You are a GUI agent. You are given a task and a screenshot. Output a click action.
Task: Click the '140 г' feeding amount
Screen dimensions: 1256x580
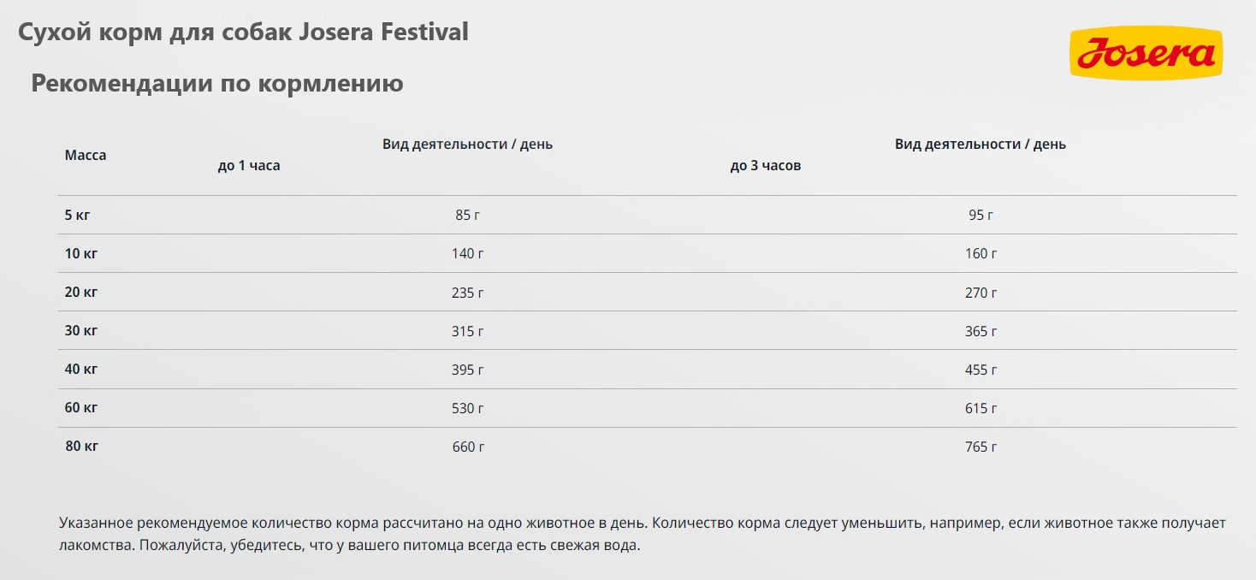[467, 254]
